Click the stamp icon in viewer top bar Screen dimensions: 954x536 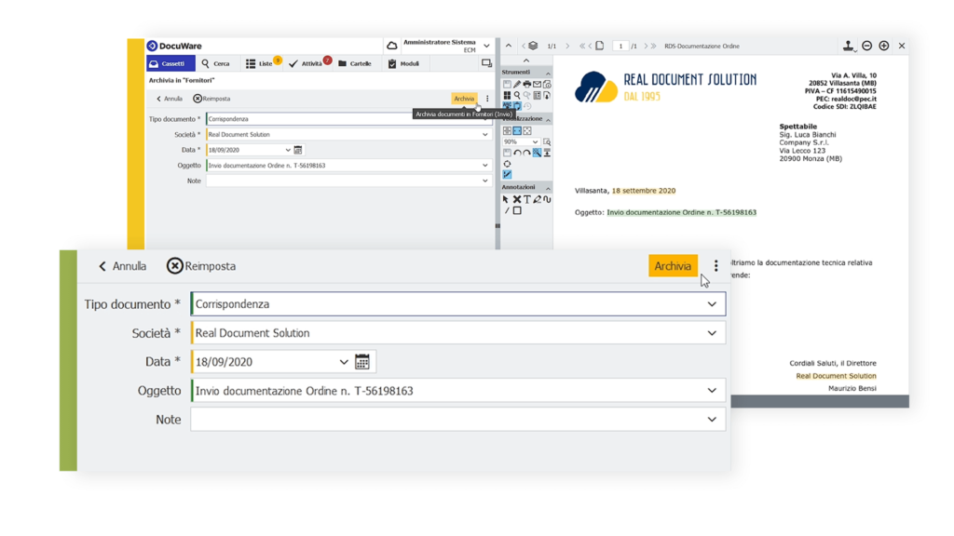[x=848, y=46]
